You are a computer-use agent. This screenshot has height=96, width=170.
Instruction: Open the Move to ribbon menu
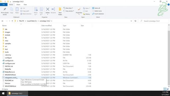pos(36,11)
